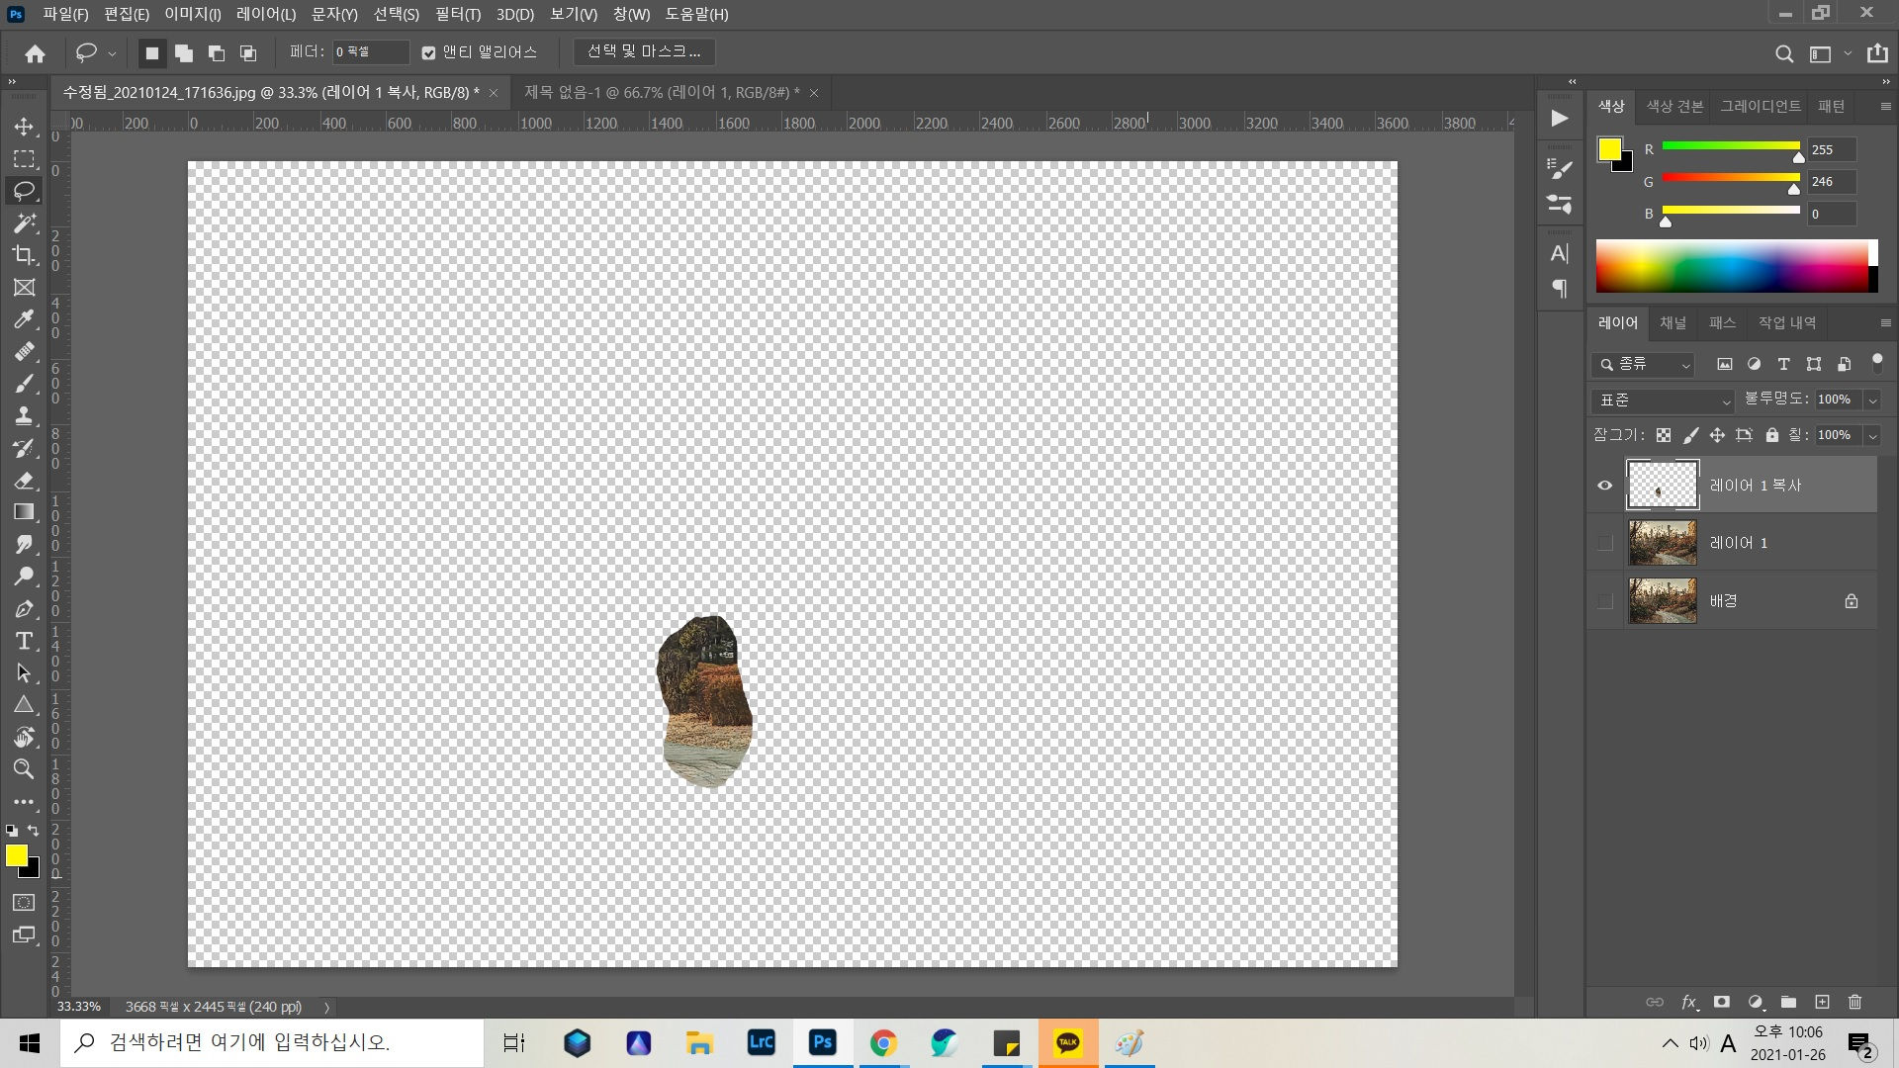
Task: Open the layer filter 종류 dropdown
Action: click(1644, 365)
